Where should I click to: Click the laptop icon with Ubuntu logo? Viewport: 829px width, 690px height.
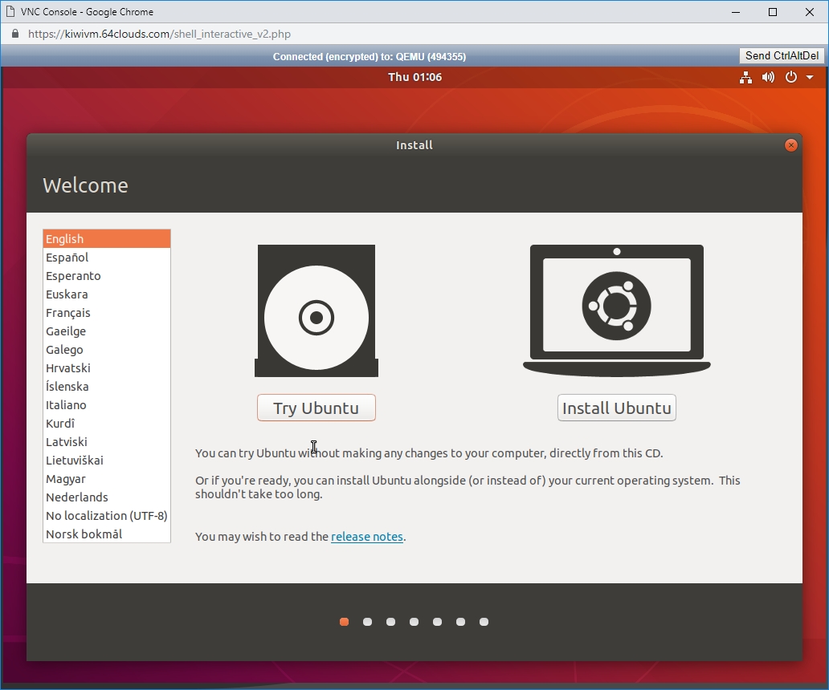(x=616, y=310)
